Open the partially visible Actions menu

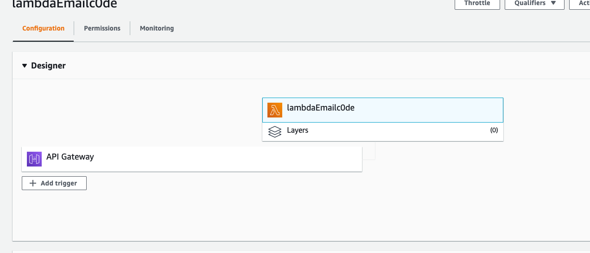point(584,3)
